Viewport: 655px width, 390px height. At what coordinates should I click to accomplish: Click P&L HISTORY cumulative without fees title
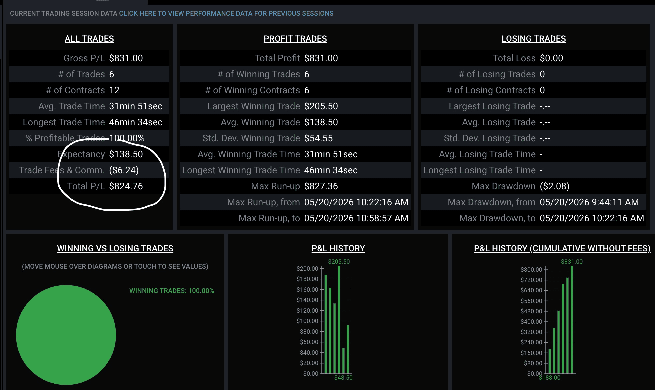(x=562, y=248)
